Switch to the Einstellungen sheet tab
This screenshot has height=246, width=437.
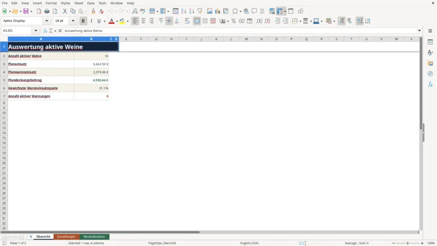(x=66, y=237)
